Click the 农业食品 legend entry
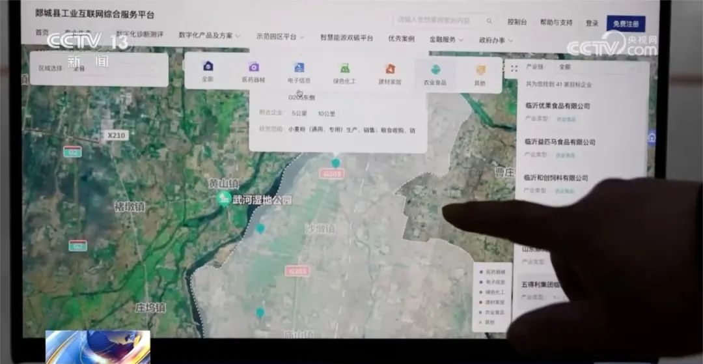Viewport: 703px width, 364px height. [492, 312]
